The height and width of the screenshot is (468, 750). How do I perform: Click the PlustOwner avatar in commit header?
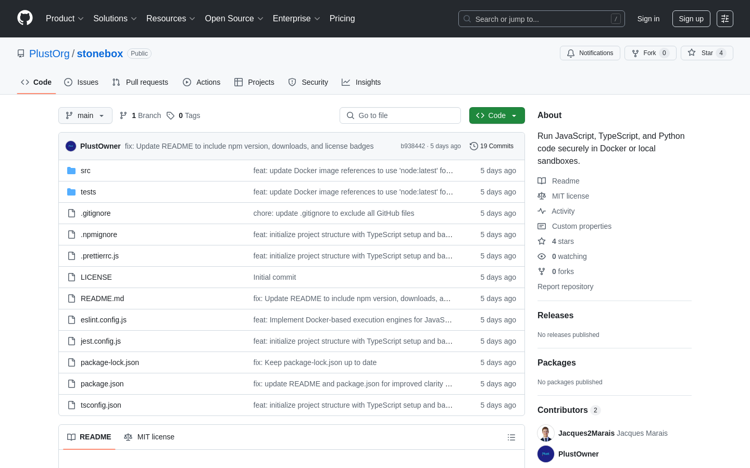(71, 146)
